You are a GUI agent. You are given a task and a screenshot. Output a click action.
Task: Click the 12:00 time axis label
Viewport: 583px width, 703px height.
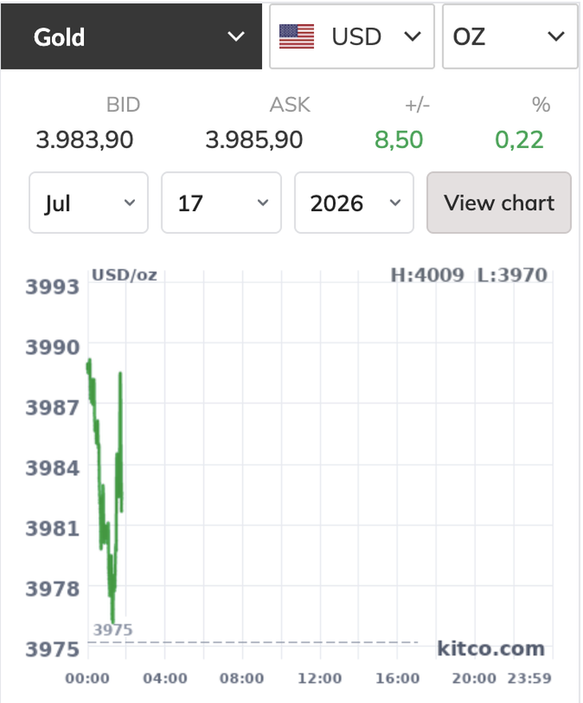(319, 678)
